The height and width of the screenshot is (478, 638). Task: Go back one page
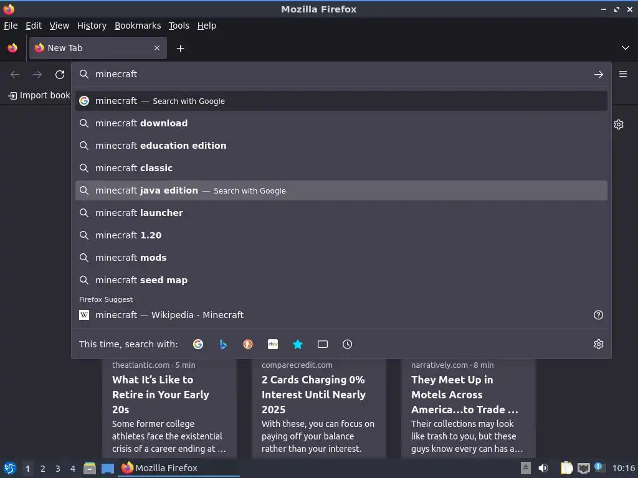[x=15, y=75]
